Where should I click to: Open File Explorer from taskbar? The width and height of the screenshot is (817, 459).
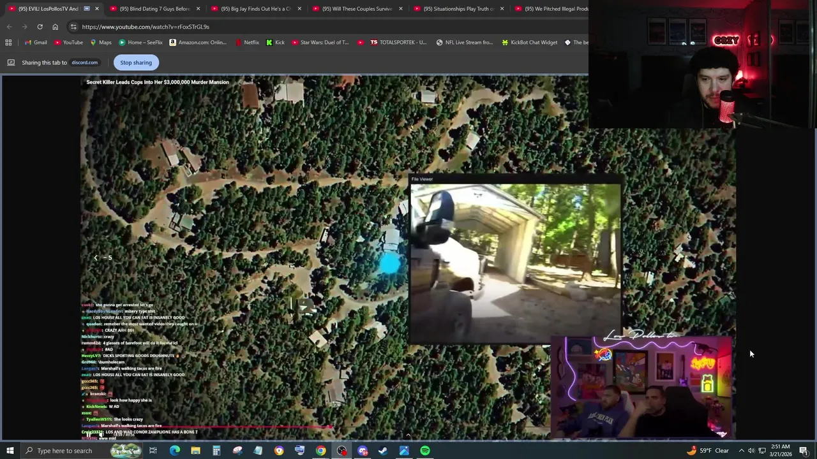click(x=195, y=451)
